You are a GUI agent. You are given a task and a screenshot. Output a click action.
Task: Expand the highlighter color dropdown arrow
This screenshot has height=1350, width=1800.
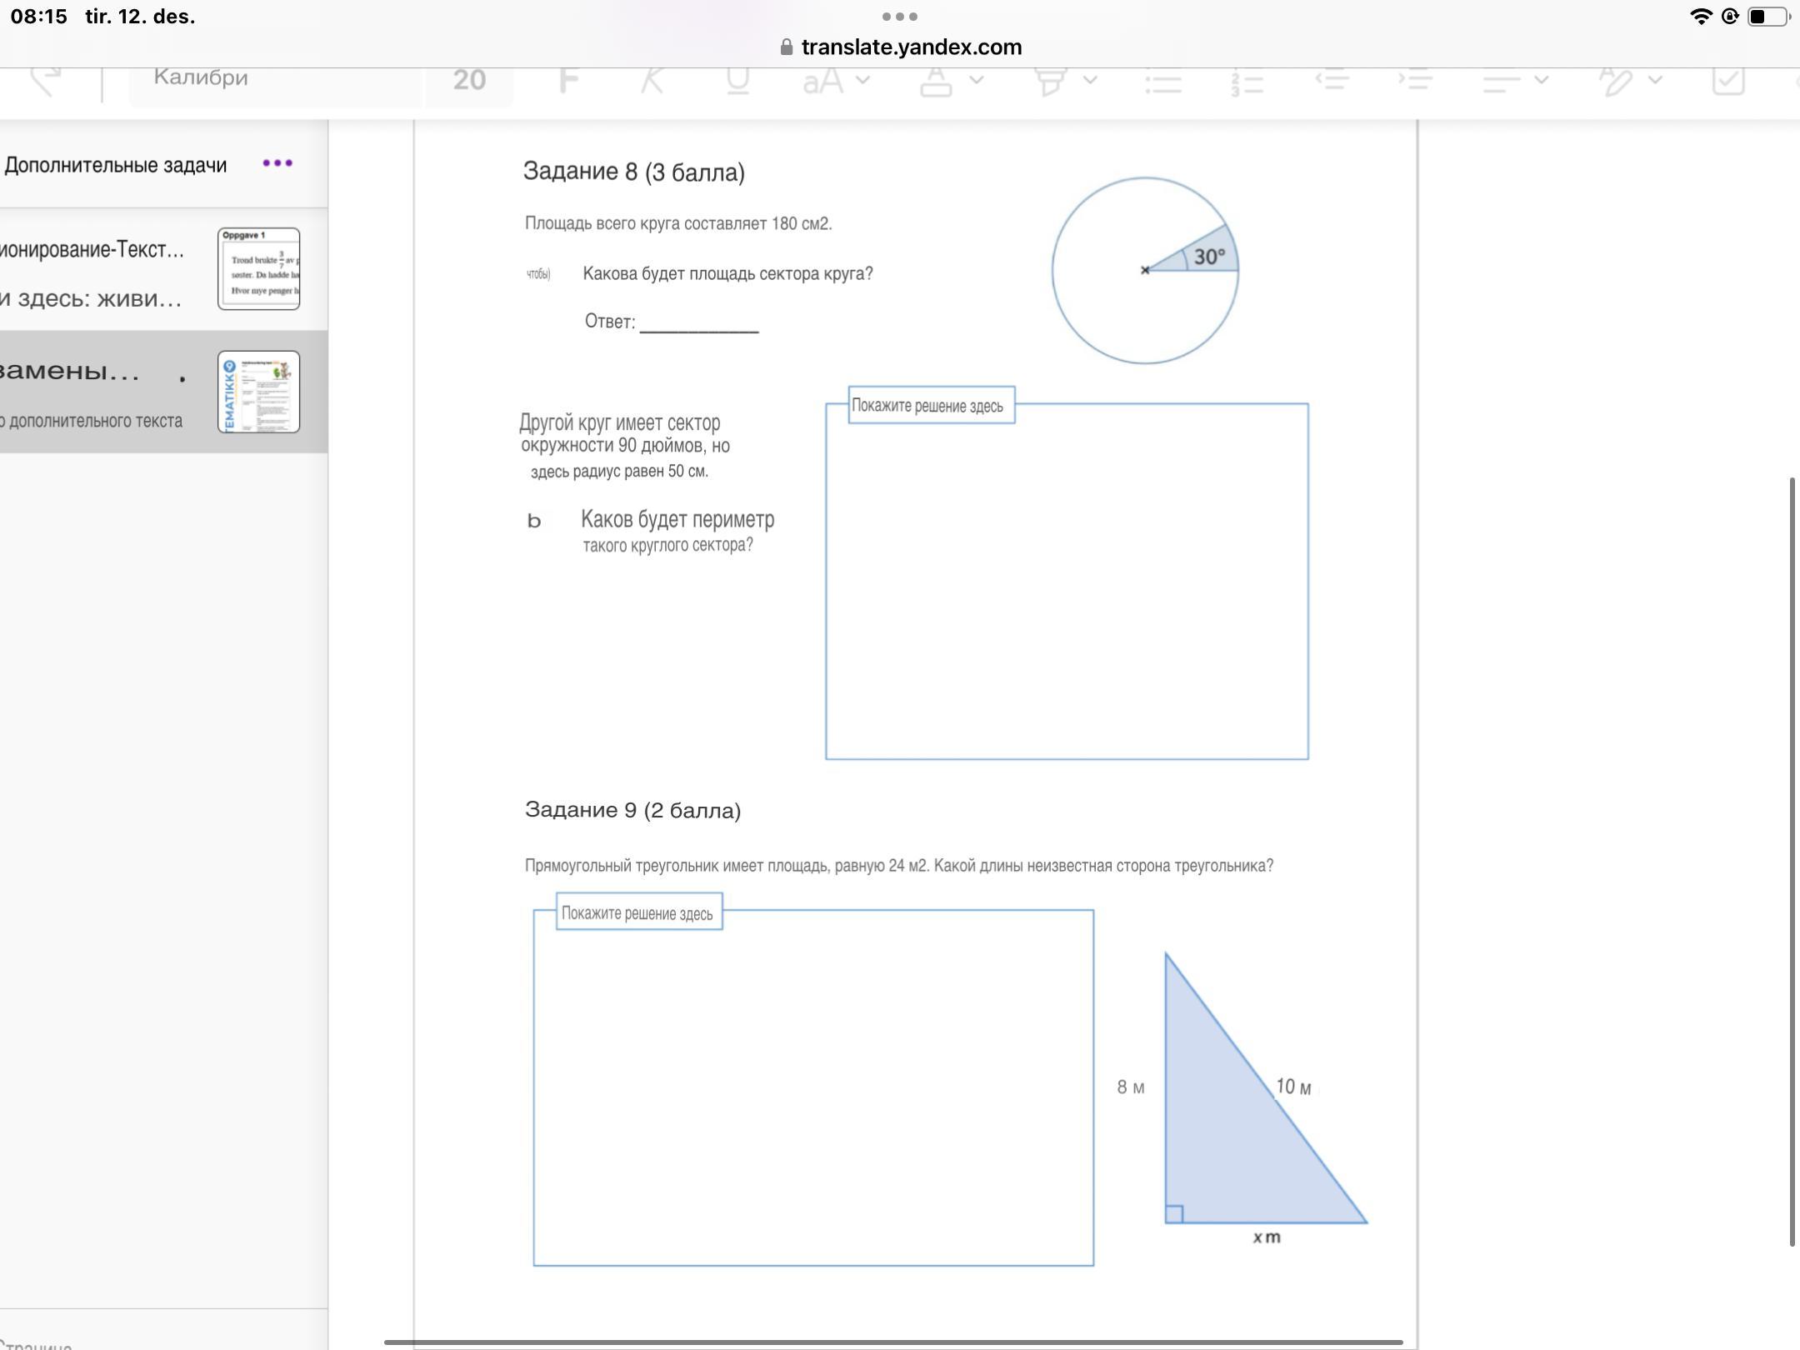pos(1090,80)
